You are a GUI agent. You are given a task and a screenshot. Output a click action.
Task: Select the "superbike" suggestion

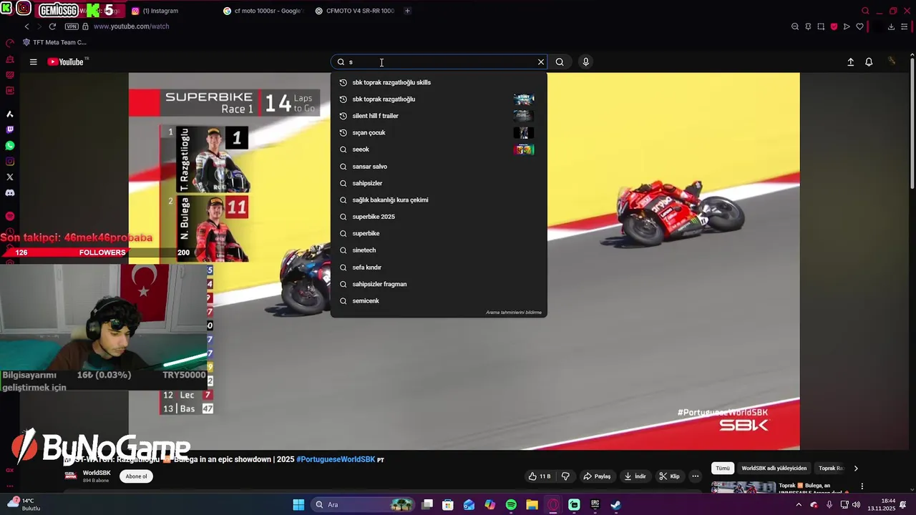439,234
